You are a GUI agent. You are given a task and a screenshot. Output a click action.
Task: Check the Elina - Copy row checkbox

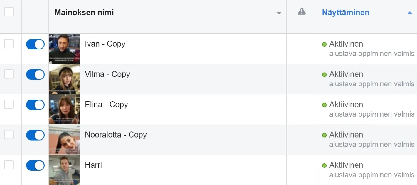point(9,104)
